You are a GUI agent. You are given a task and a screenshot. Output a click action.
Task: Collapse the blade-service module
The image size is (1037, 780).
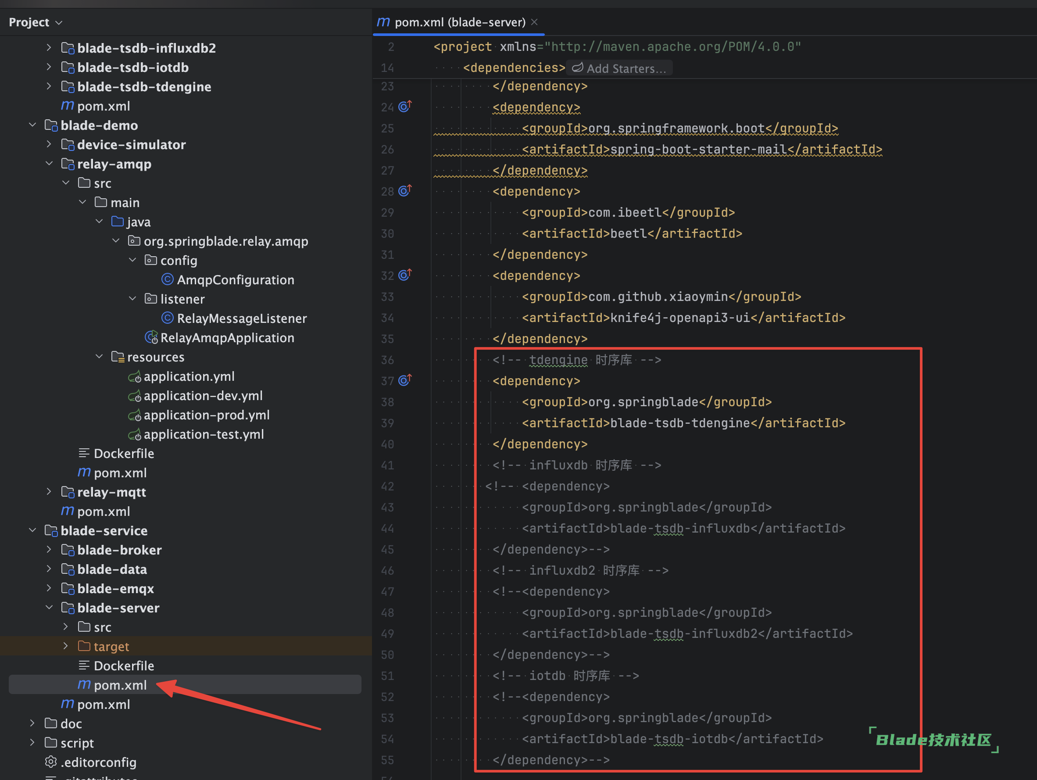(32, 530)
